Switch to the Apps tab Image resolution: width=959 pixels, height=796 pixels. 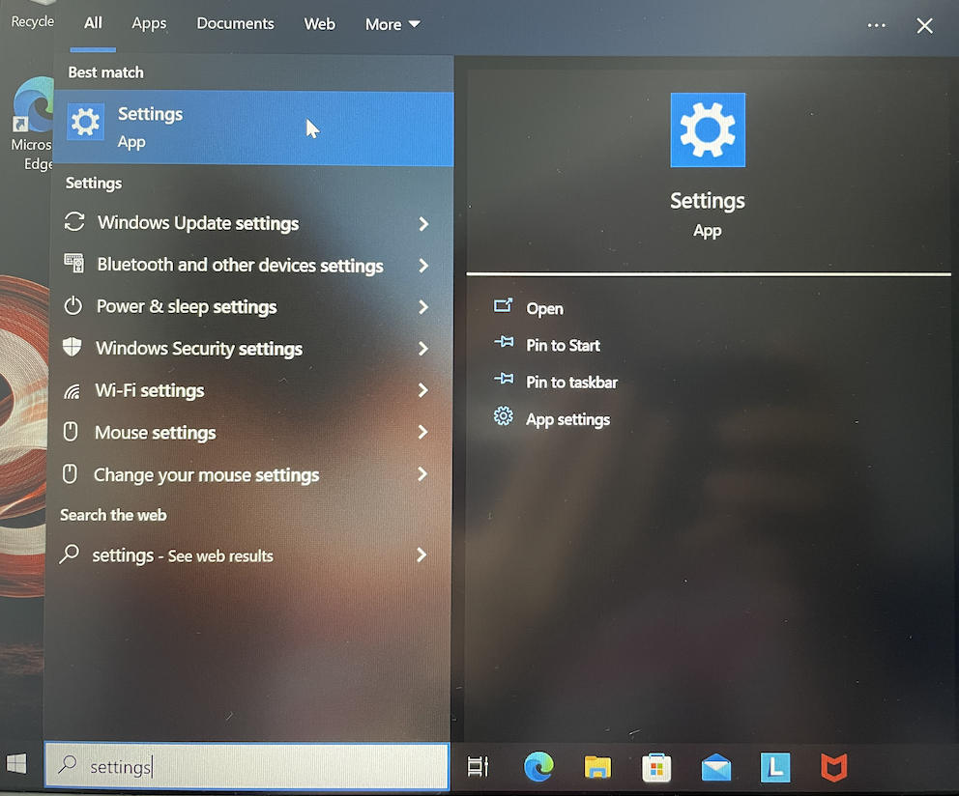(x=149, y=24)
